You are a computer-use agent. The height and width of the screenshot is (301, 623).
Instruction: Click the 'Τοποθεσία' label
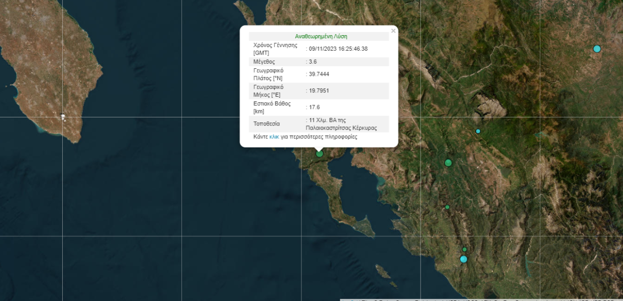pyautogui.click(x=267, y=124)
